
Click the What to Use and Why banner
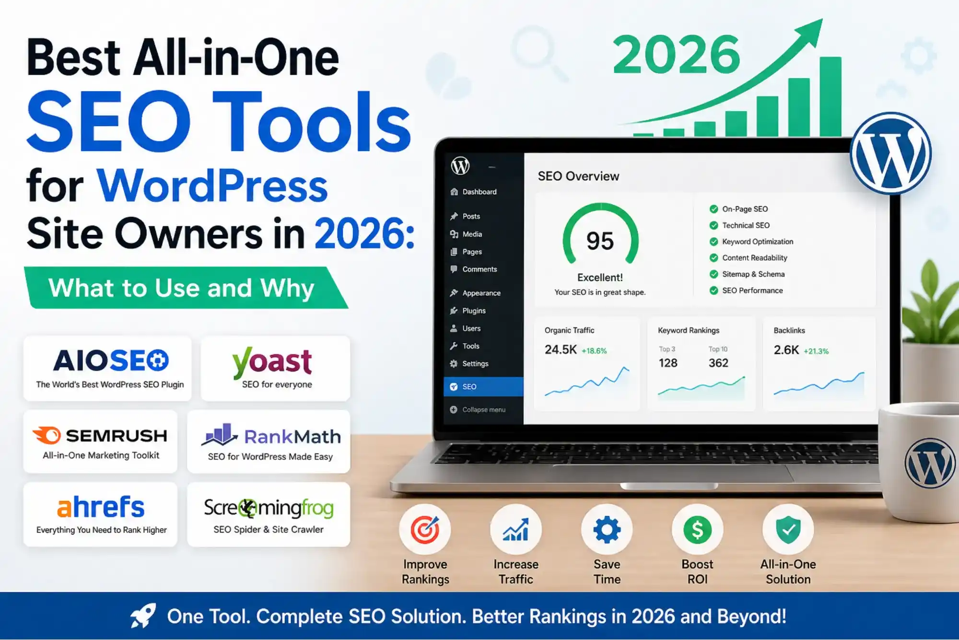[x=186, y=288]
